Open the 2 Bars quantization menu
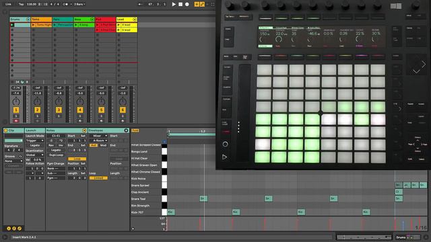Screen dimensions: 431x242 pos(79,4)
